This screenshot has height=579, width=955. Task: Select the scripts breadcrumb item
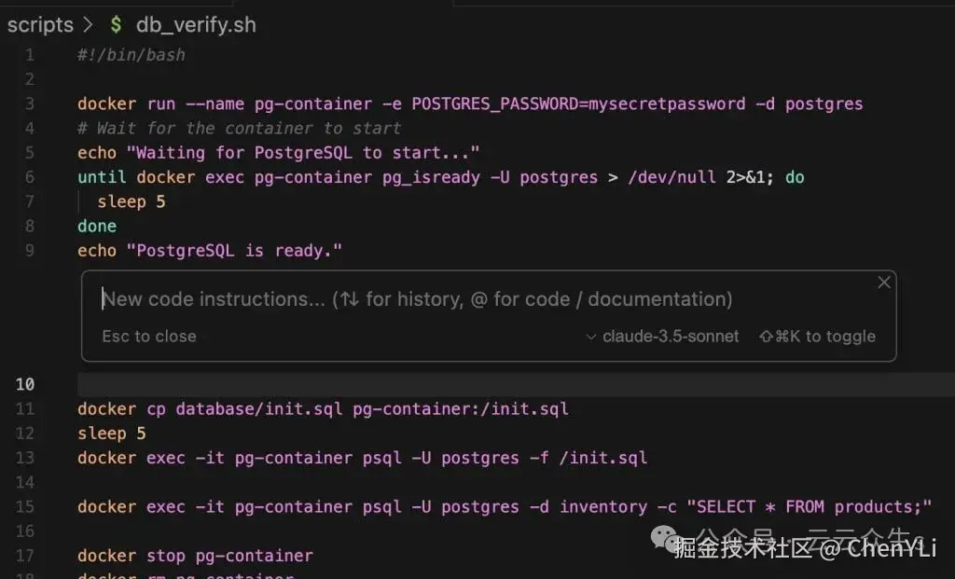(40, 25)
